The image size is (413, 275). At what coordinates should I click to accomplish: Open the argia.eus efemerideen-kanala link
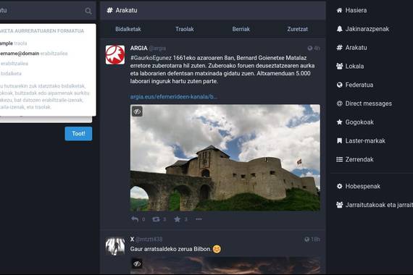(x=174, y=96)
